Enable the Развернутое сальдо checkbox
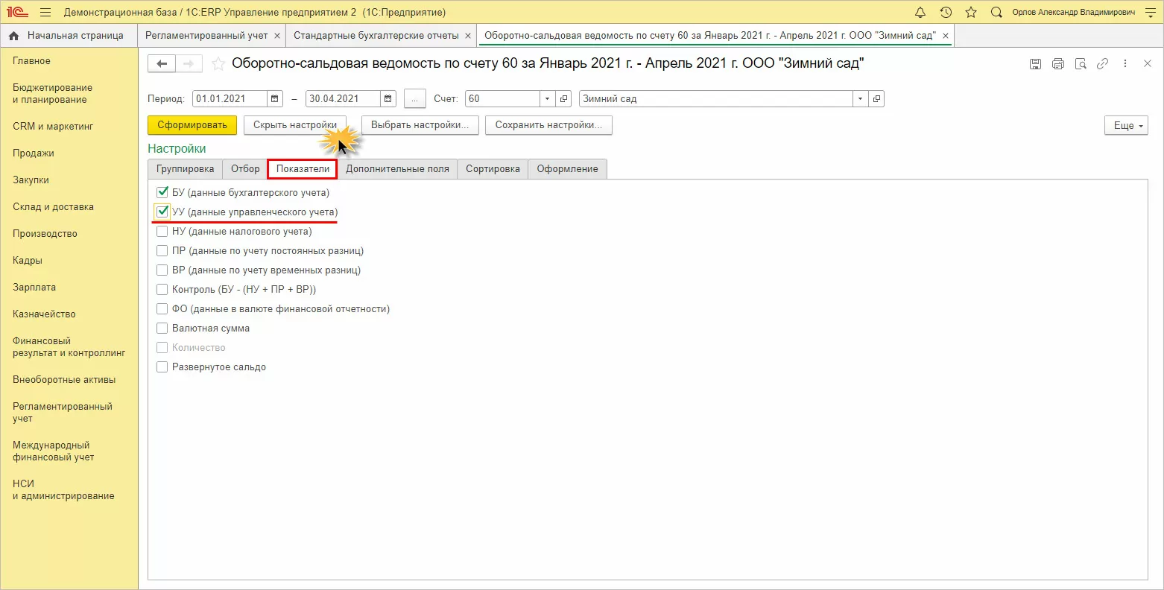 pyautogui.click(x=162, y=367)
